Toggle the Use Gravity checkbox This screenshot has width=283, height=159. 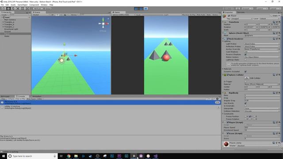pos(245,103)
